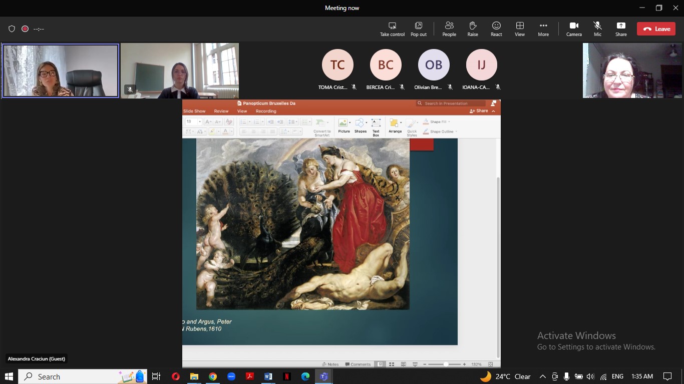Screen dimensions: 684x384
Task: Open the Shapes gallery
Action: coord(361,126)
